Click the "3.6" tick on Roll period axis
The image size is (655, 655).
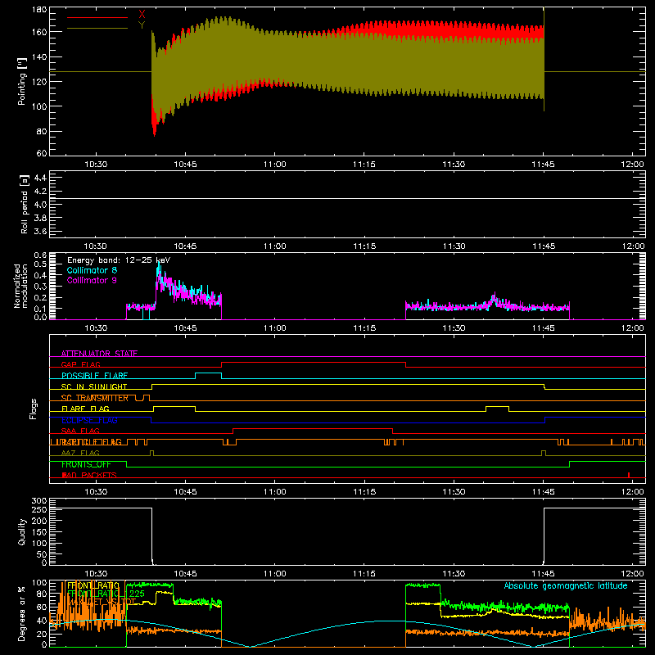tap(40, 231)
